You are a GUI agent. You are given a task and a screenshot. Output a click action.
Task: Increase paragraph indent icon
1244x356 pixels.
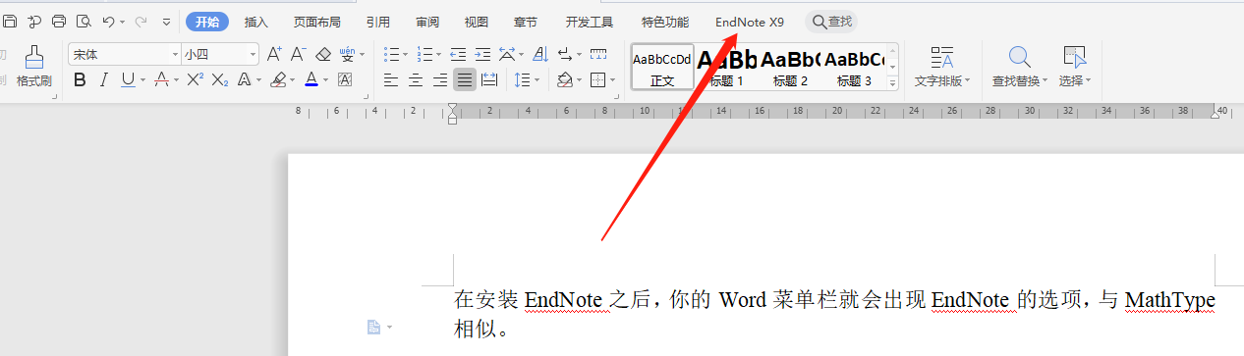481,54
